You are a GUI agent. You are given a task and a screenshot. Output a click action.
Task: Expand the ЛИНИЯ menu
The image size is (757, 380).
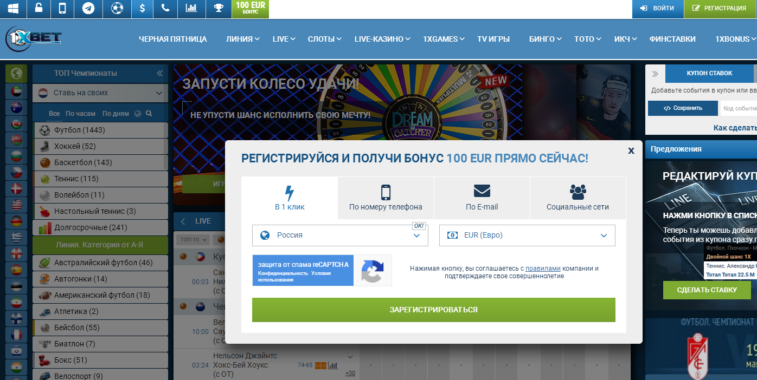click(x=242, y=39)
